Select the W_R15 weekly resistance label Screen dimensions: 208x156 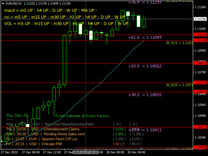click(179, 43)
